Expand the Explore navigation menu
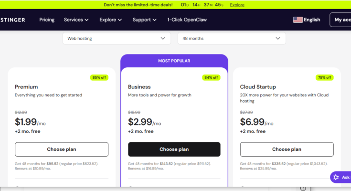Screen dimensions: 351x191 click(x=111, y=20)
